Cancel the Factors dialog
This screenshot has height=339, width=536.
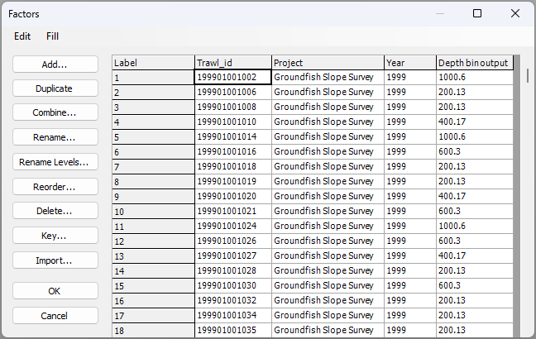click(55, 316)
